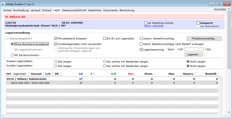Click the Wert CHF input field
This screenshot has width=232, height=119.
[193, 49]
